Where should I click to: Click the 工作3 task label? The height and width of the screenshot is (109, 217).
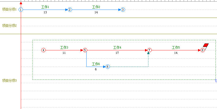click(x=64, y=47)
